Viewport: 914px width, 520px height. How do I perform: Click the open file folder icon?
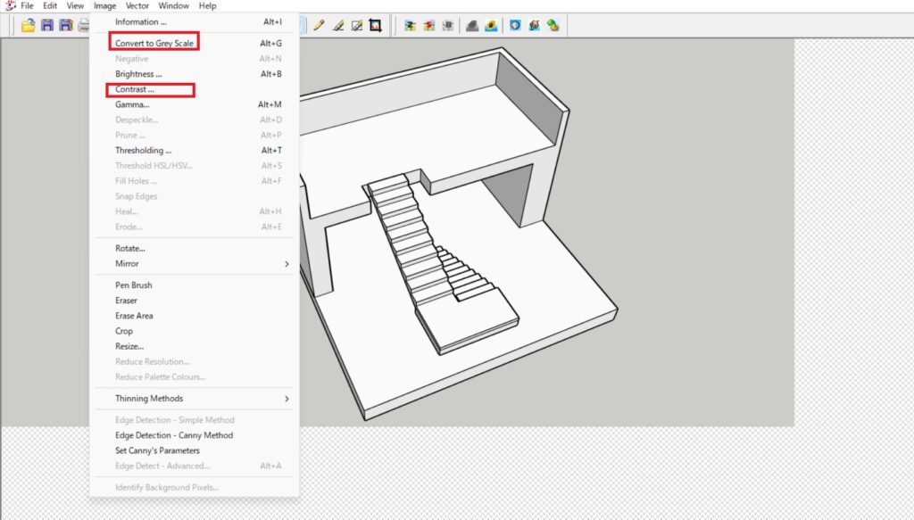point(28,26)
